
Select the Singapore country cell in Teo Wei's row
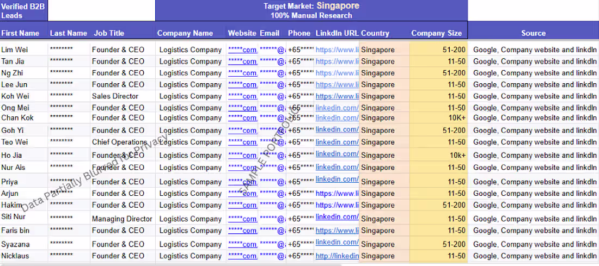[x=384, y=143]
